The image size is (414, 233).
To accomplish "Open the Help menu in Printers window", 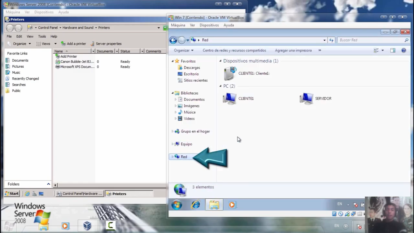I will click(54, 36).
